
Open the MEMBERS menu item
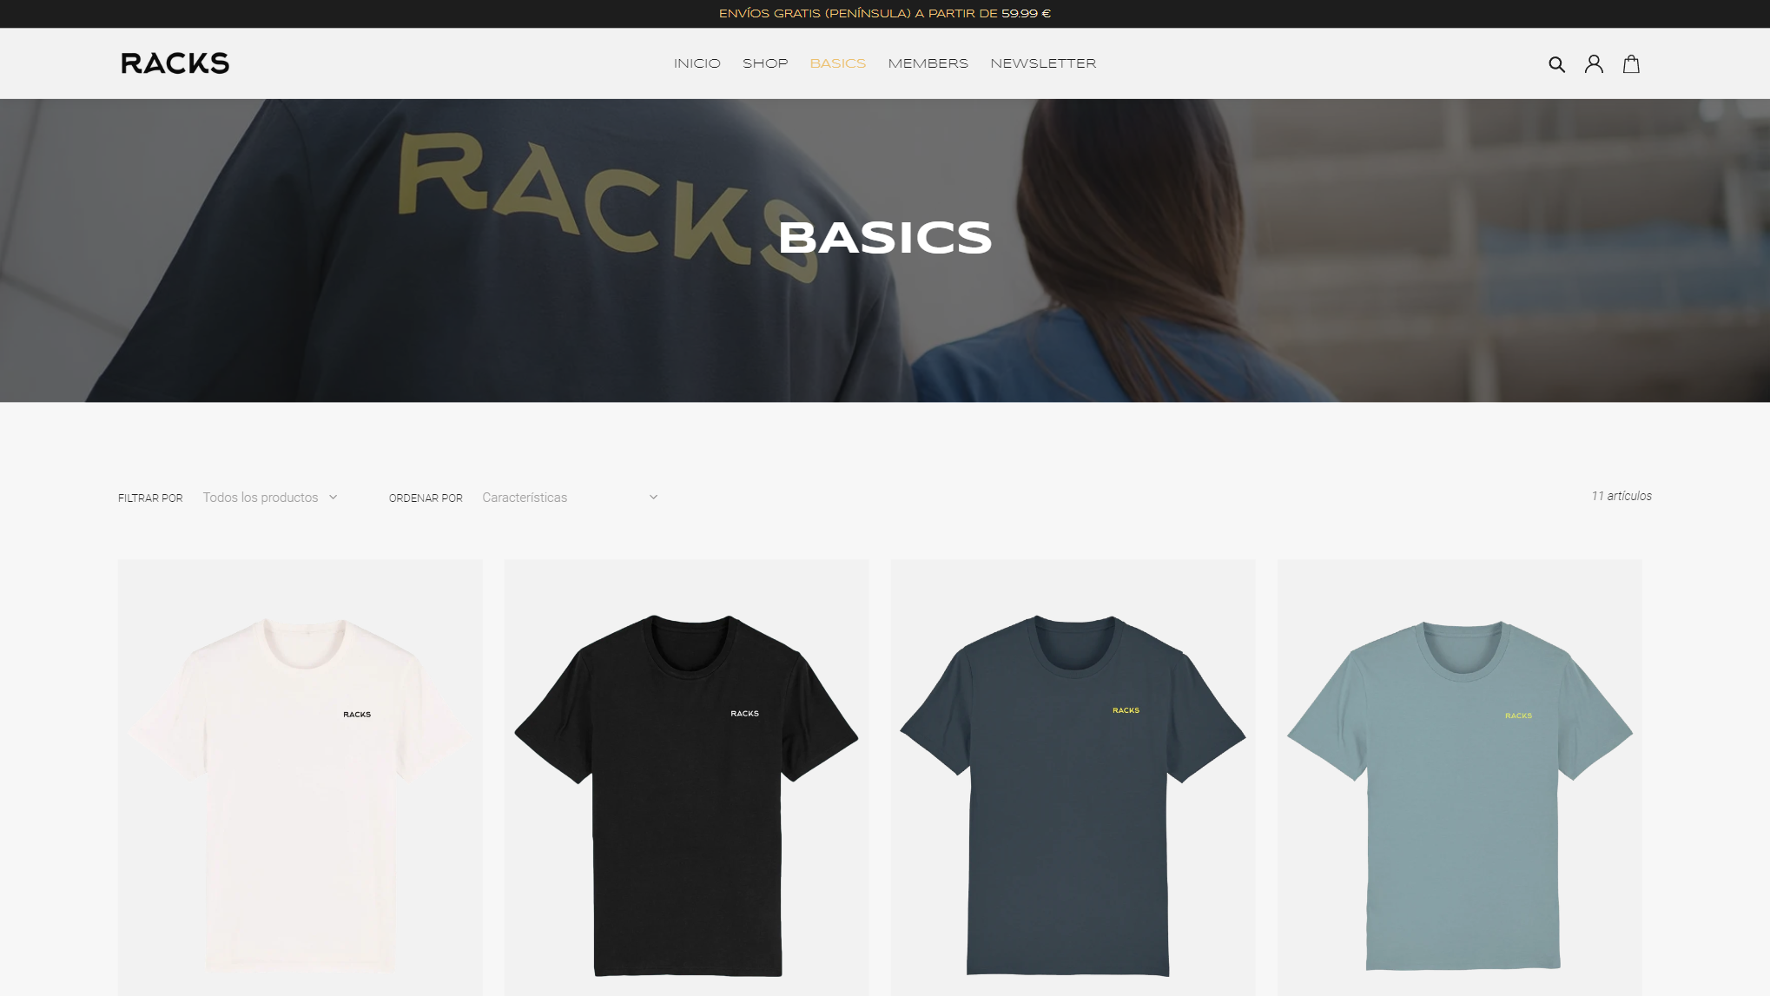pyautogui.click(x=928, y=63)
